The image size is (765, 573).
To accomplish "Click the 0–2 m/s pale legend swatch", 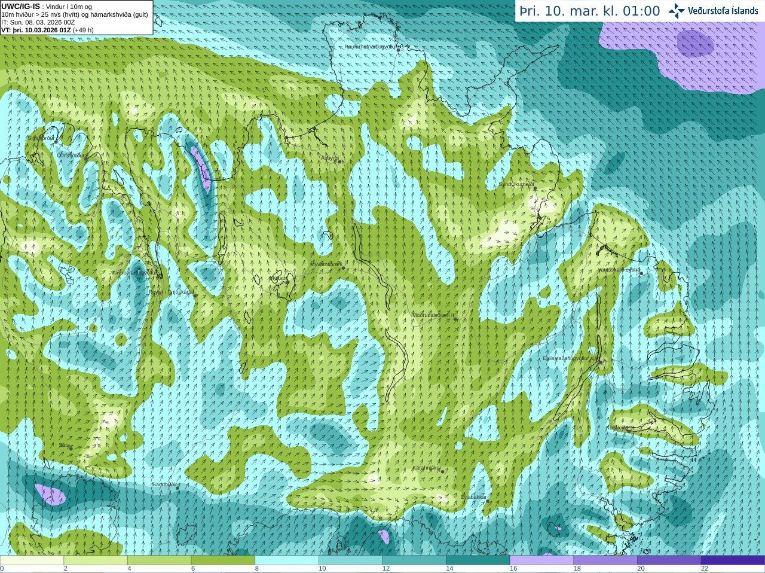I will coord(32,560).
